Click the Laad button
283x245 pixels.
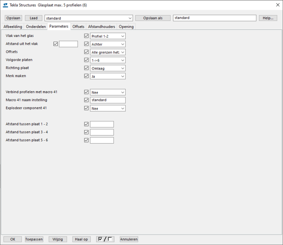tap(34, 18)
